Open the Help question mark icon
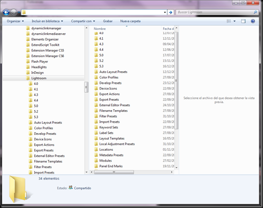263x208 pixels. click(x=253, y=21)
